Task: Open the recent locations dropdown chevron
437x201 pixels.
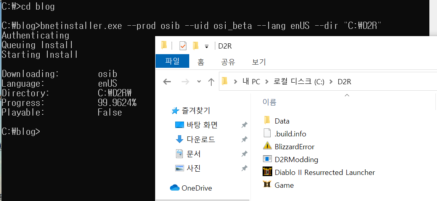Action: tap(199, 82)
